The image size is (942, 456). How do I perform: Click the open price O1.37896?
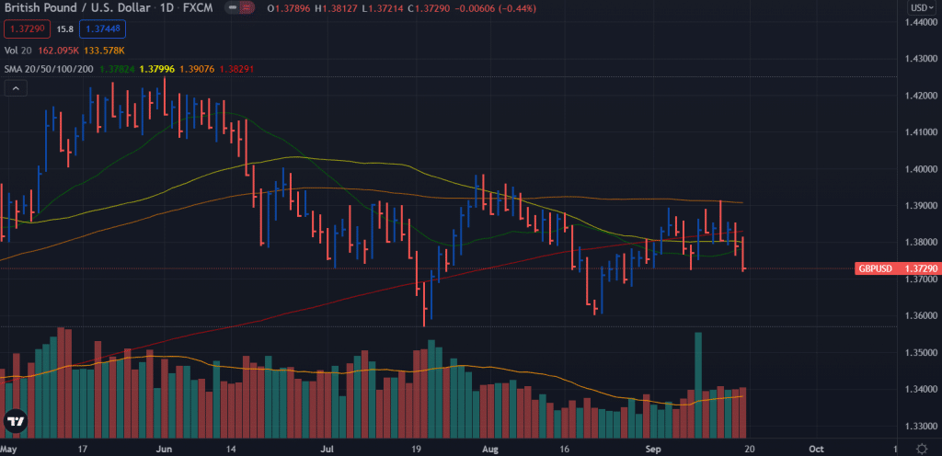point(288,9)
